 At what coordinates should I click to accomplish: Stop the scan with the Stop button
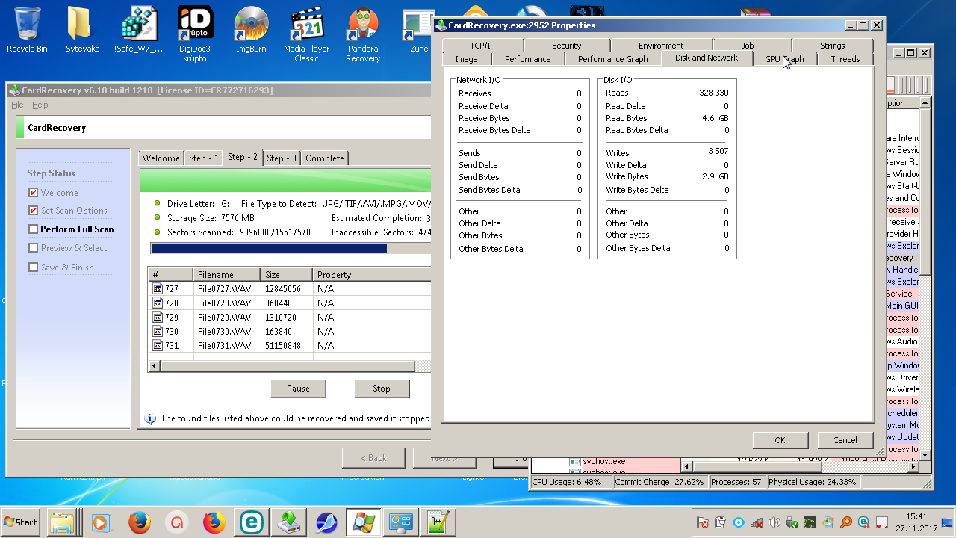382,389
